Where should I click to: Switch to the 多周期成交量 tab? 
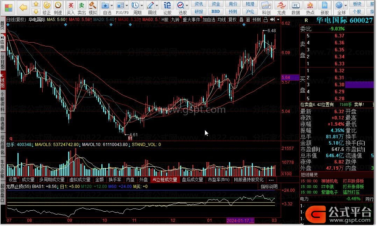(52, 180)
